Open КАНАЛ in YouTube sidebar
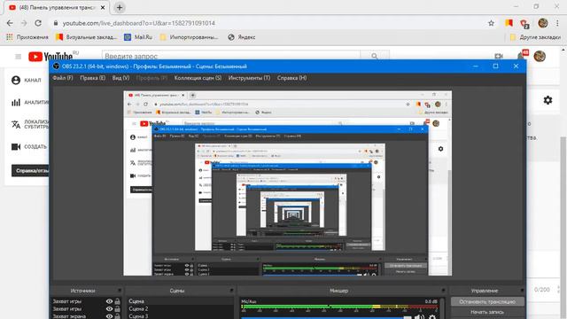The image size is (567, 319). pyautogui.click(x=27, y=80)
